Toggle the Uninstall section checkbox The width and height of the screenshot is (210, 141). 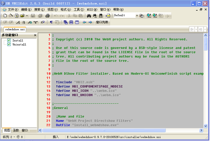(x=9, y=44)
